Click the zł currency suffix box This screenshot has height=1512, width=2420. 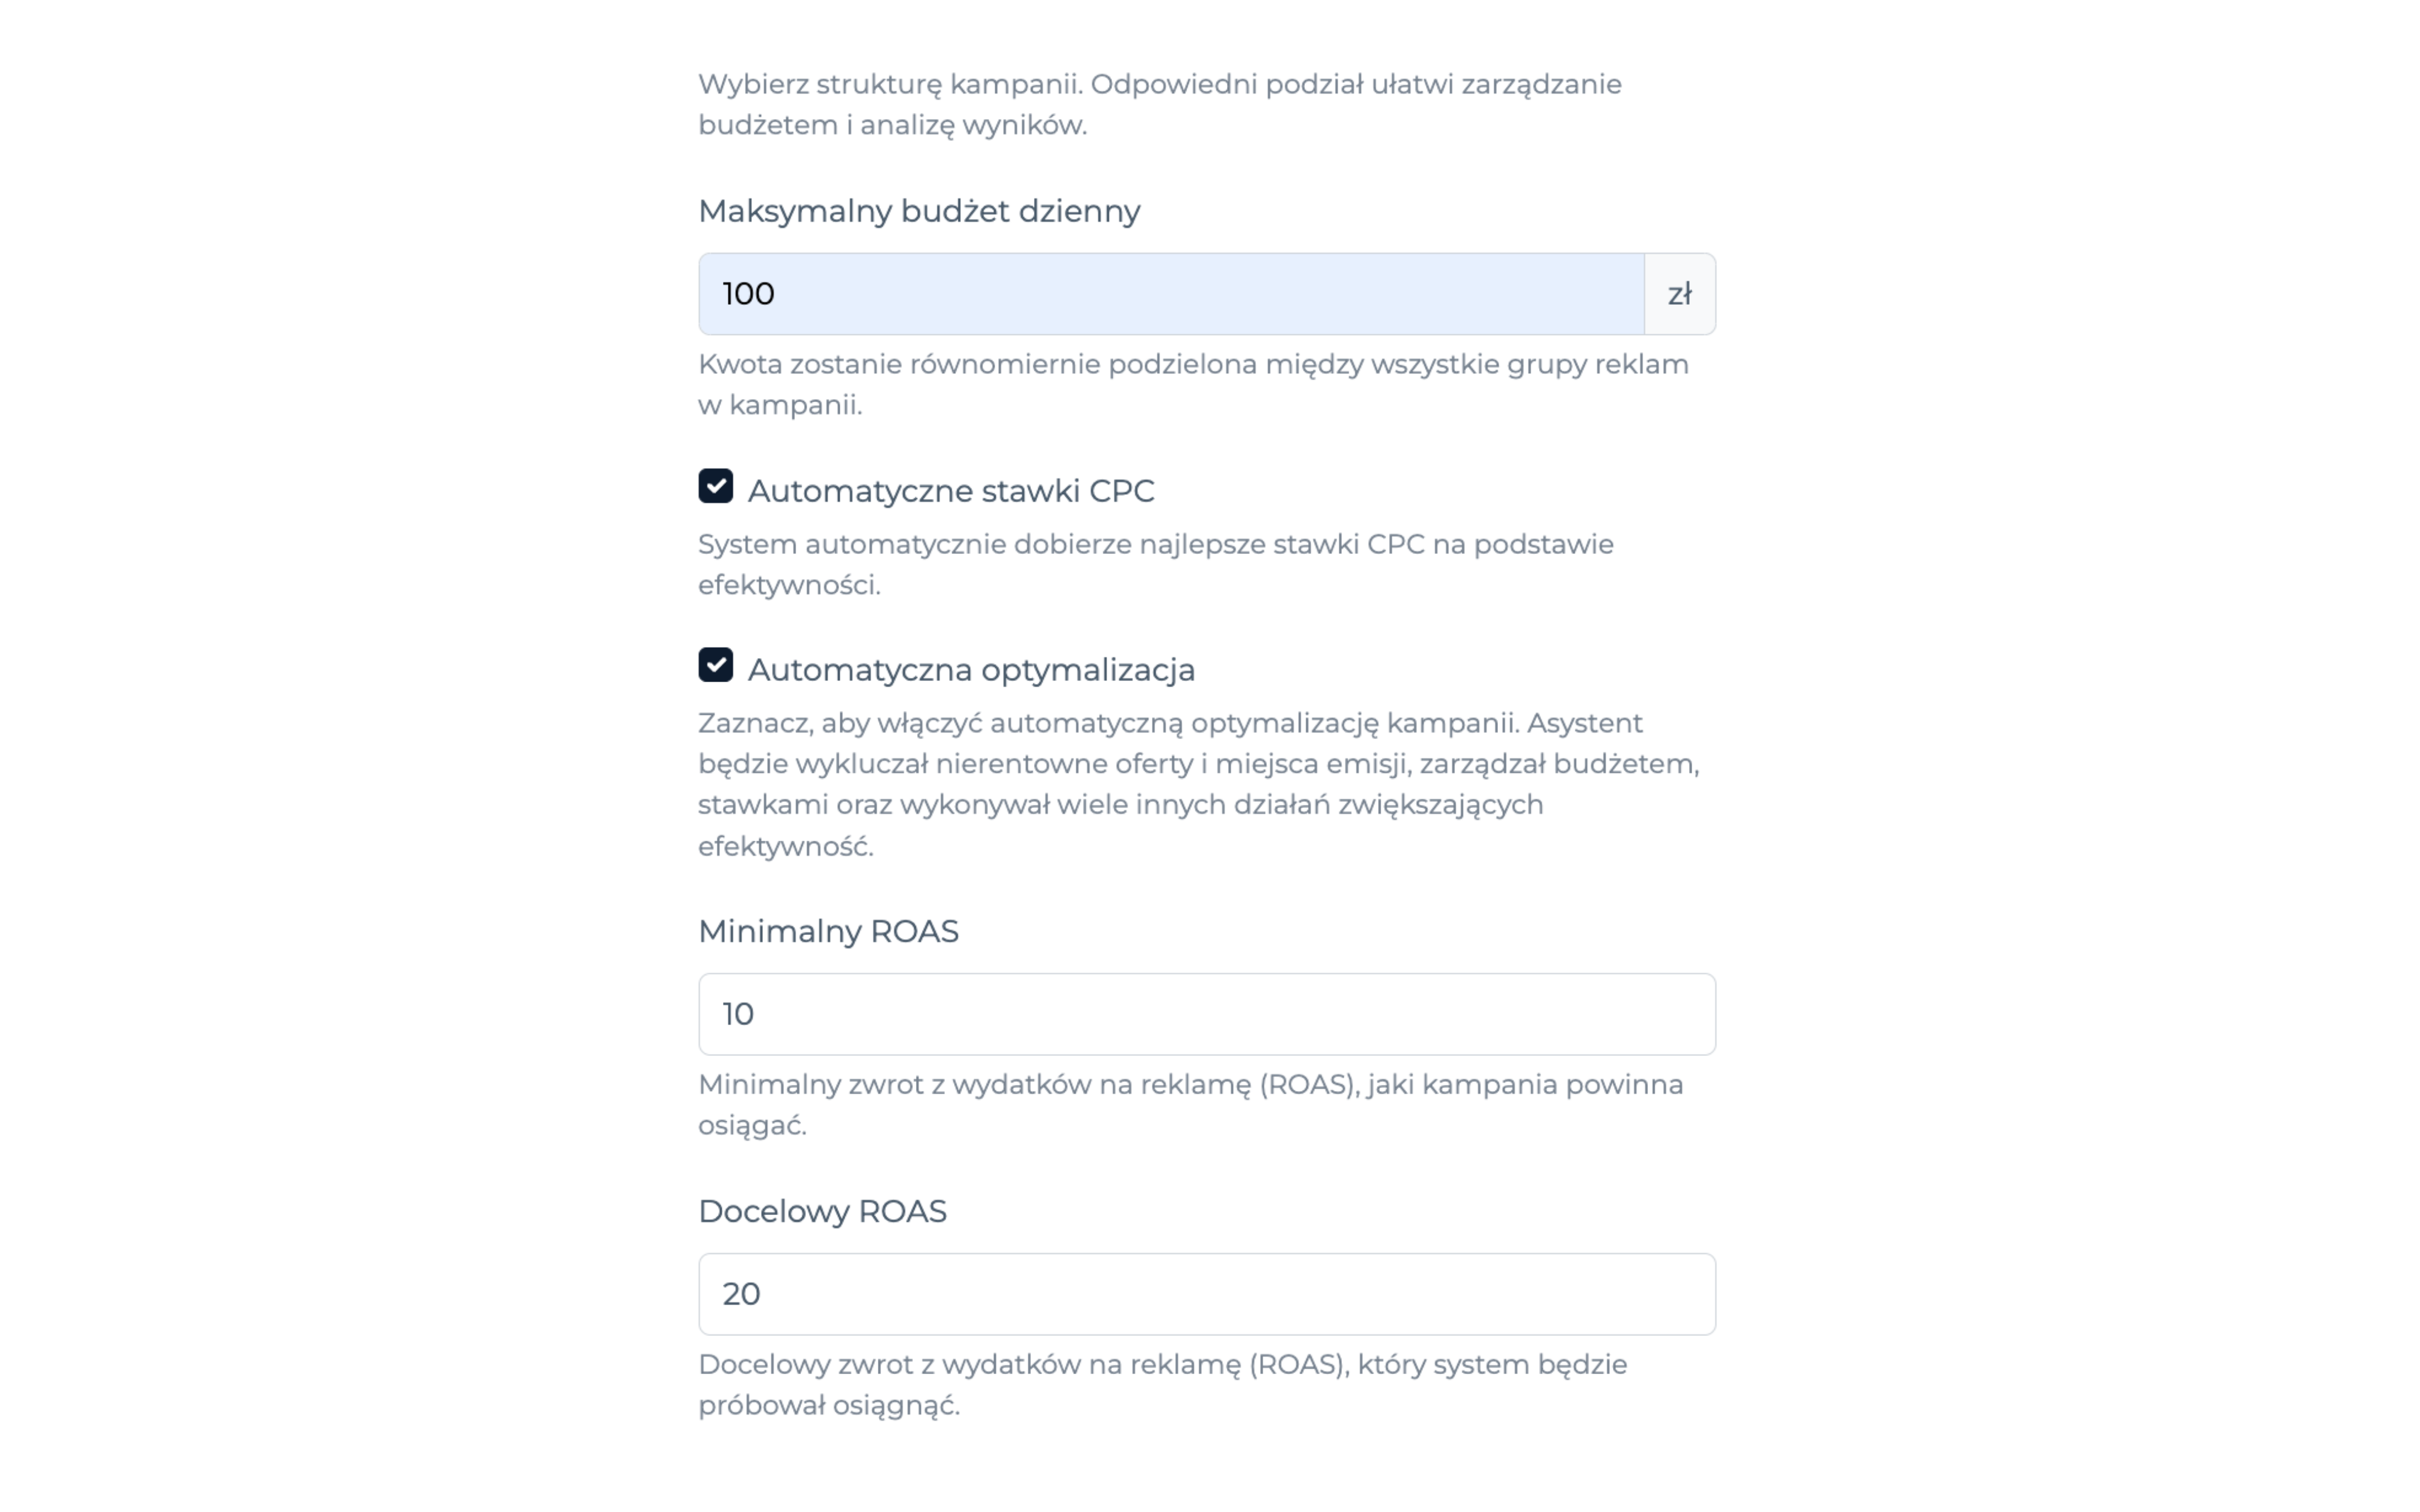coord(1679,294)
